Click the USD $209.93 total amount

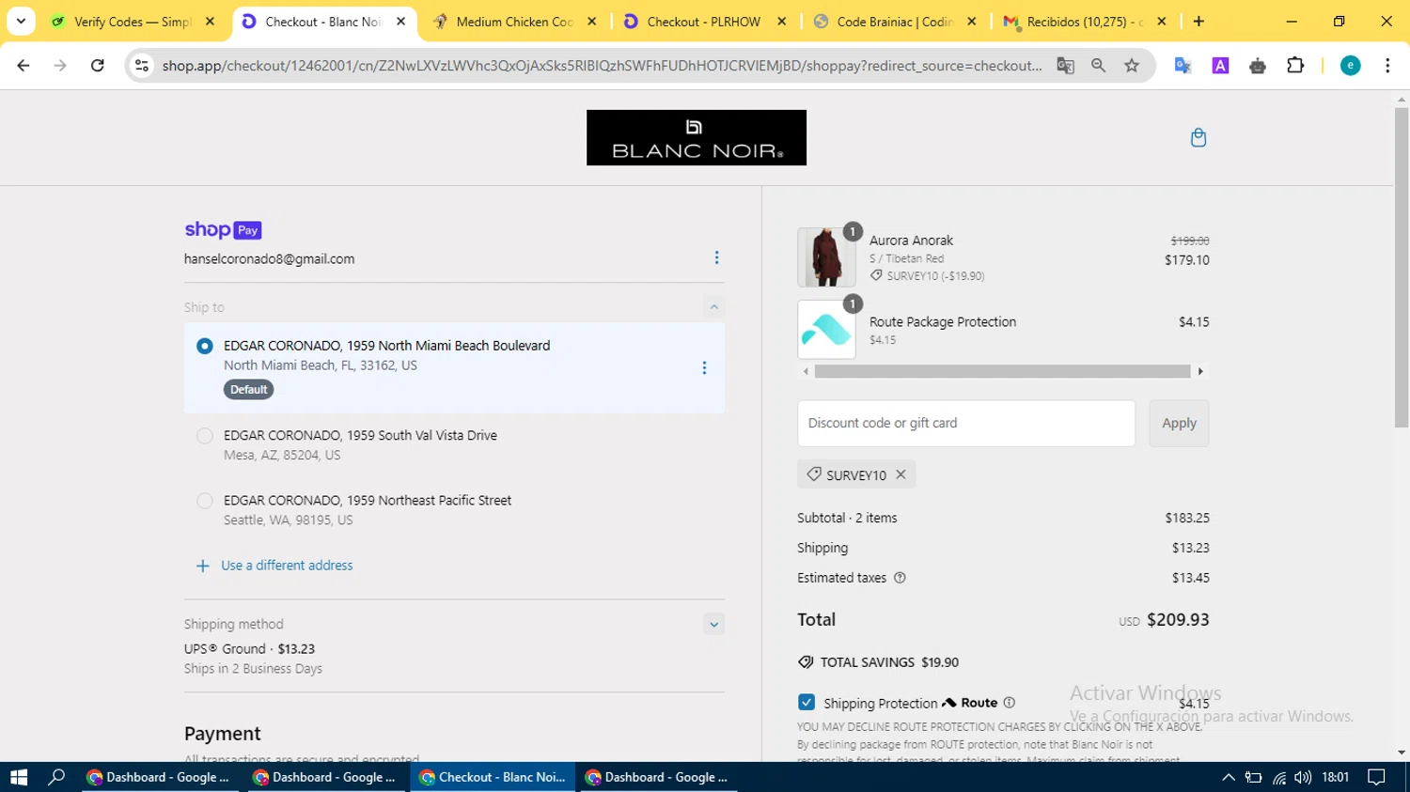pos(1164,620)
